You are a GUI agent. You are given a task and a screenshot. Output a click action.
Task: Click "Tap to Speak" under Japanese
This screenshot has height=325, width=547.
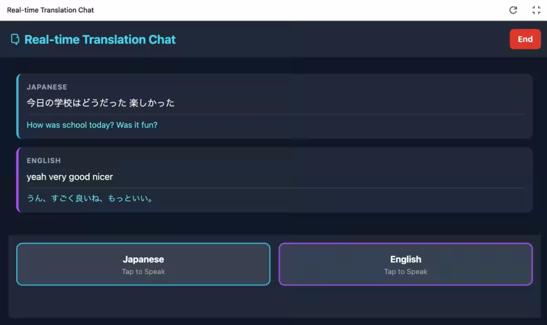pos(143,272)
